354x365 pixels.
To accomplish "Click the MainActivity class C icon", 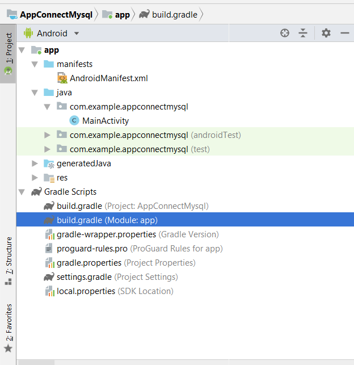I will click(74, 120).
